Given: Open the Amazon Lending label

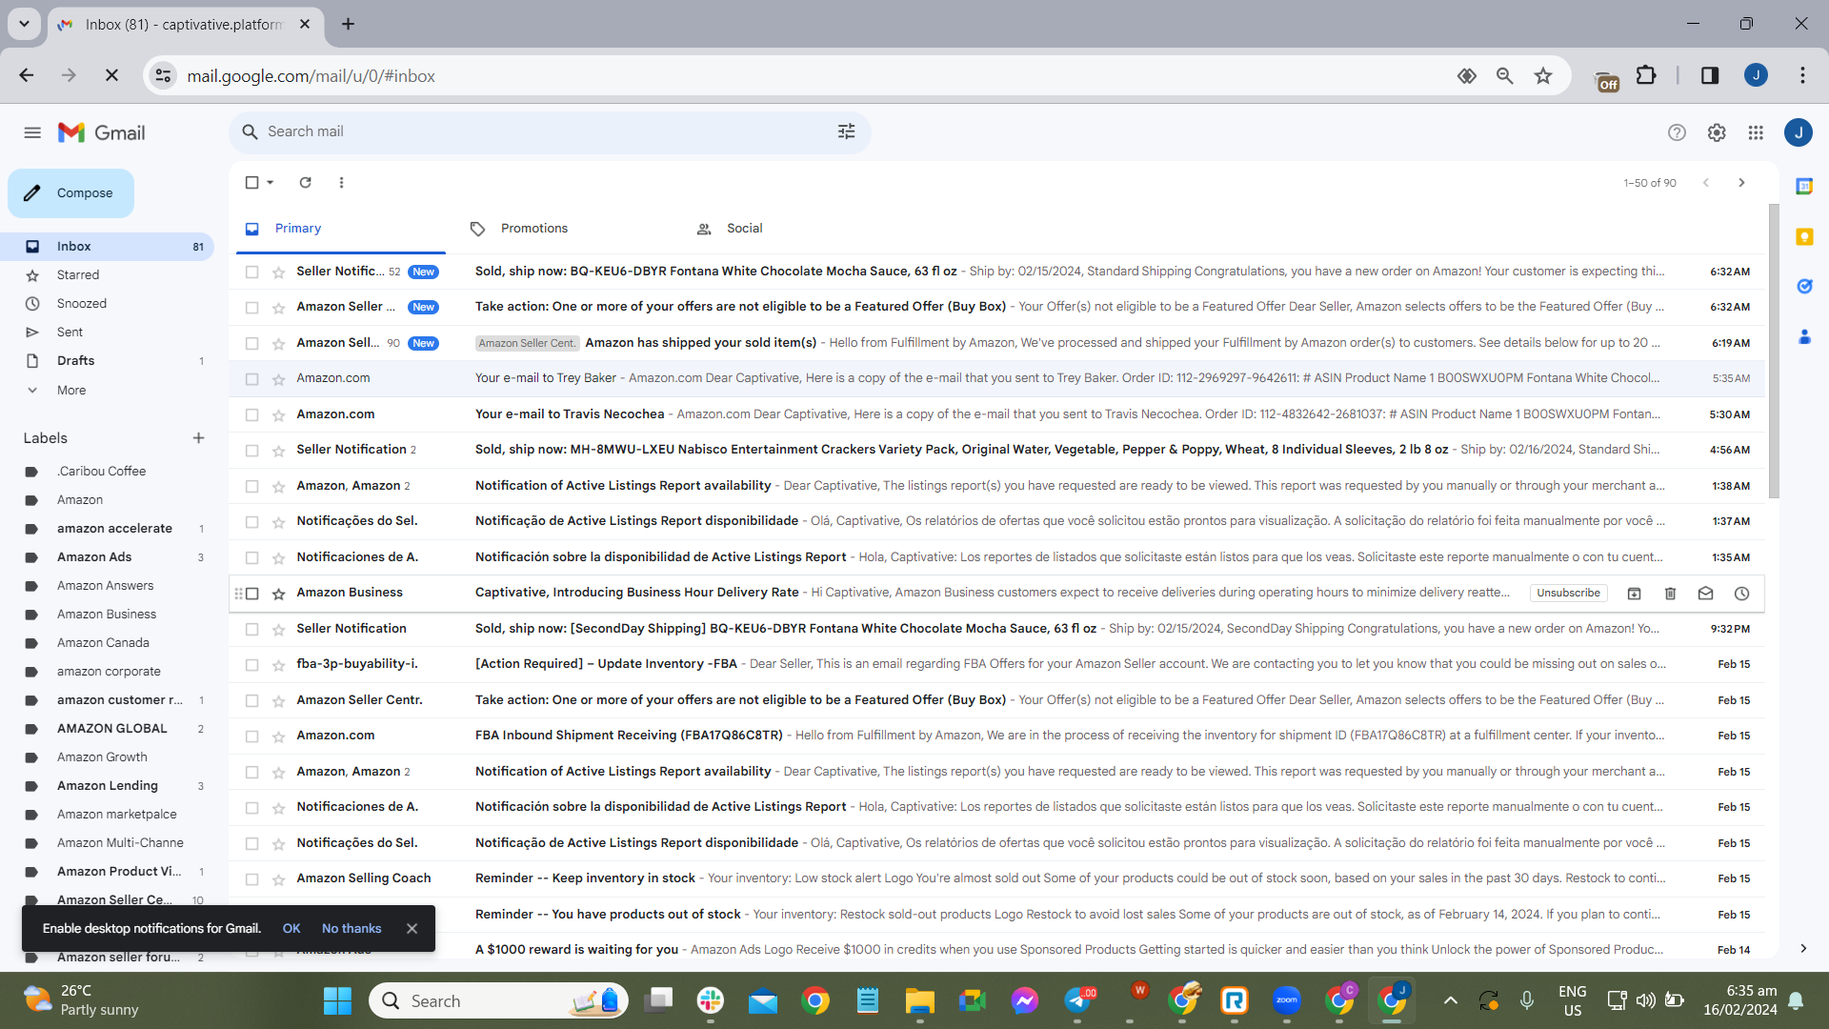Looking at the screenshot, I should pos(107,786).
